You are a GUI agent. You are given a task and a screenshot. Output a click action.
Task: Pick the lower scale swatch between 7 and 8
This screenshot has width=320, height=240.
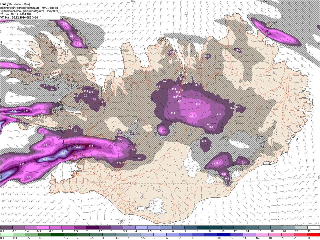185,234
